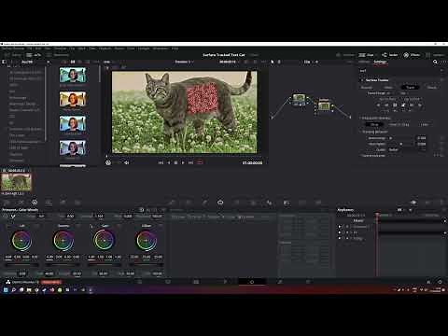Open the Lightbox view
Viewport: 448px width, 336px height.
click(x=435, y=55)
